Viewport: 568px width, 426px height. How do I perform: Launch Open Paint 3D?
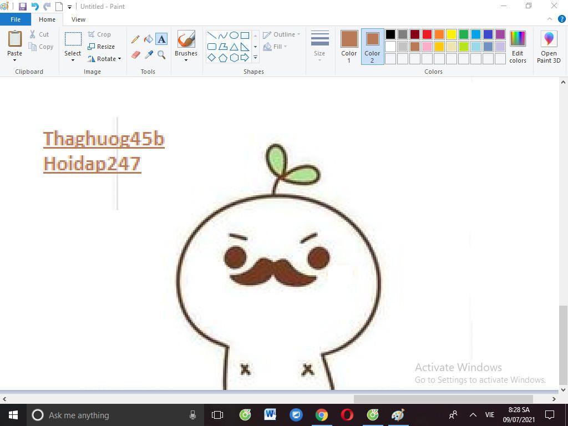549,47
